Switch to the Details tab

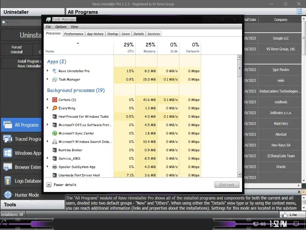(x=139, y=34)
